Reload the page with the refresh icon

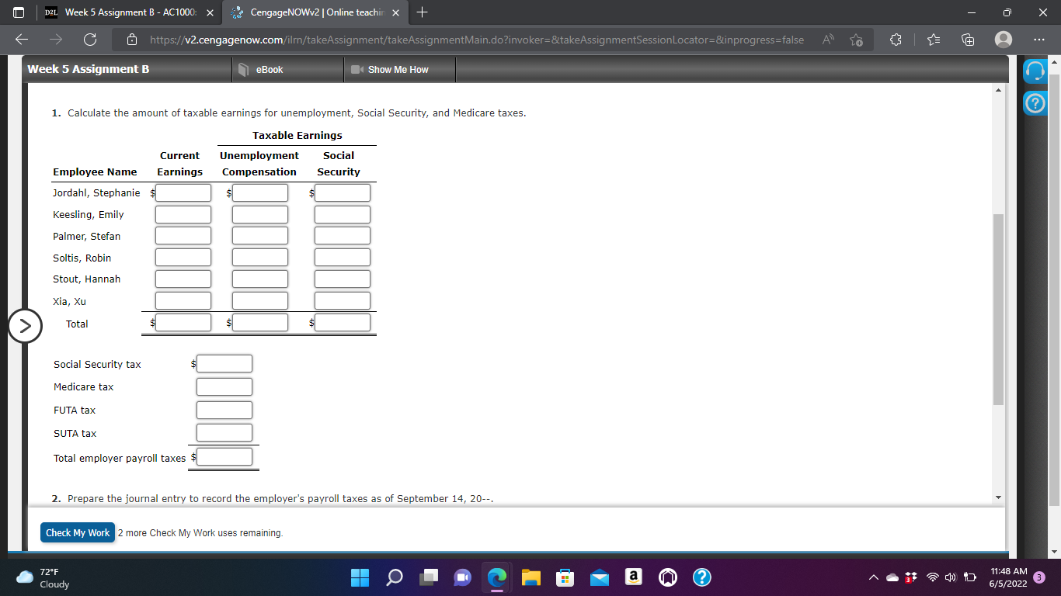(89, 40)
